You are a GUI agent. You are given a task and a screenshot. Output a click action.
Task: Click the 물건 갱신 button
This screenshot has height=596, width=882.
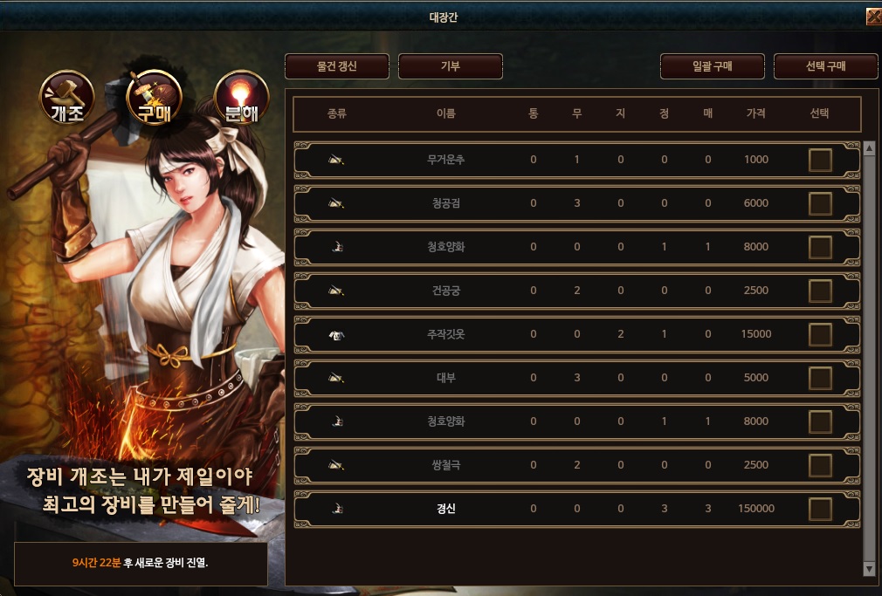coord(337,66)
